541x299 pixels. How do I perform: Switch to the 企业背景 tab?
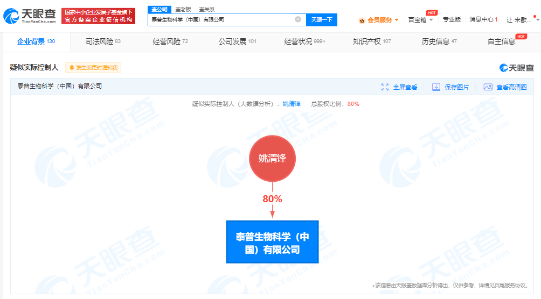[36, 42]
